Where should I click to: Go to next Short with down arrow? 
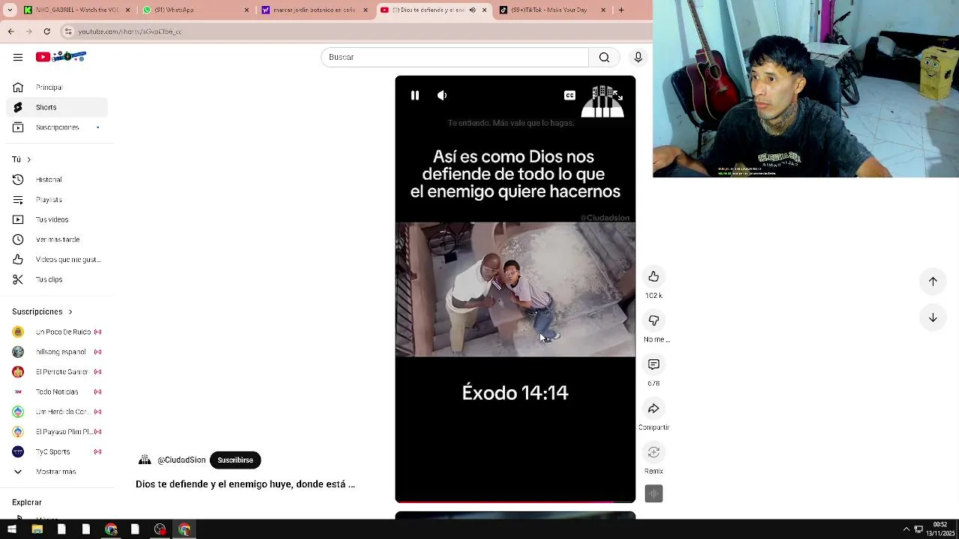point(933,317)
